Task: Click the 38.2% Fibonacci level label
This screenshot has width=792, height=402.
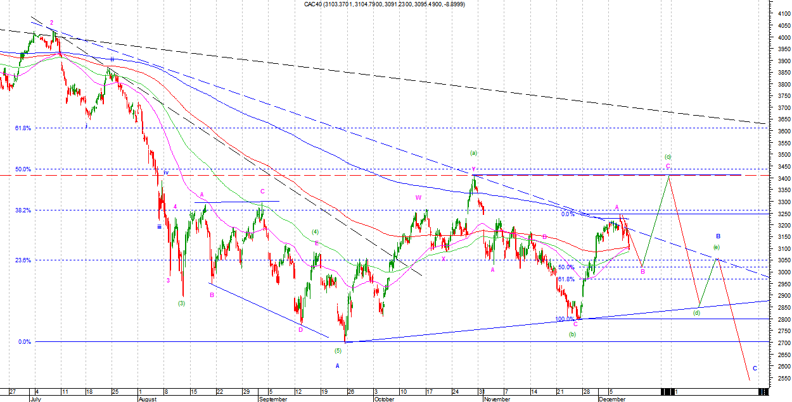Action: point(23,210)
